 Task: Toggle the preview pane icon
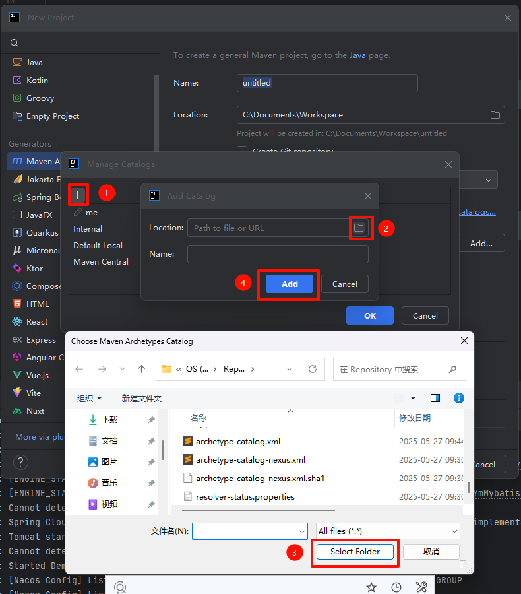435,398
